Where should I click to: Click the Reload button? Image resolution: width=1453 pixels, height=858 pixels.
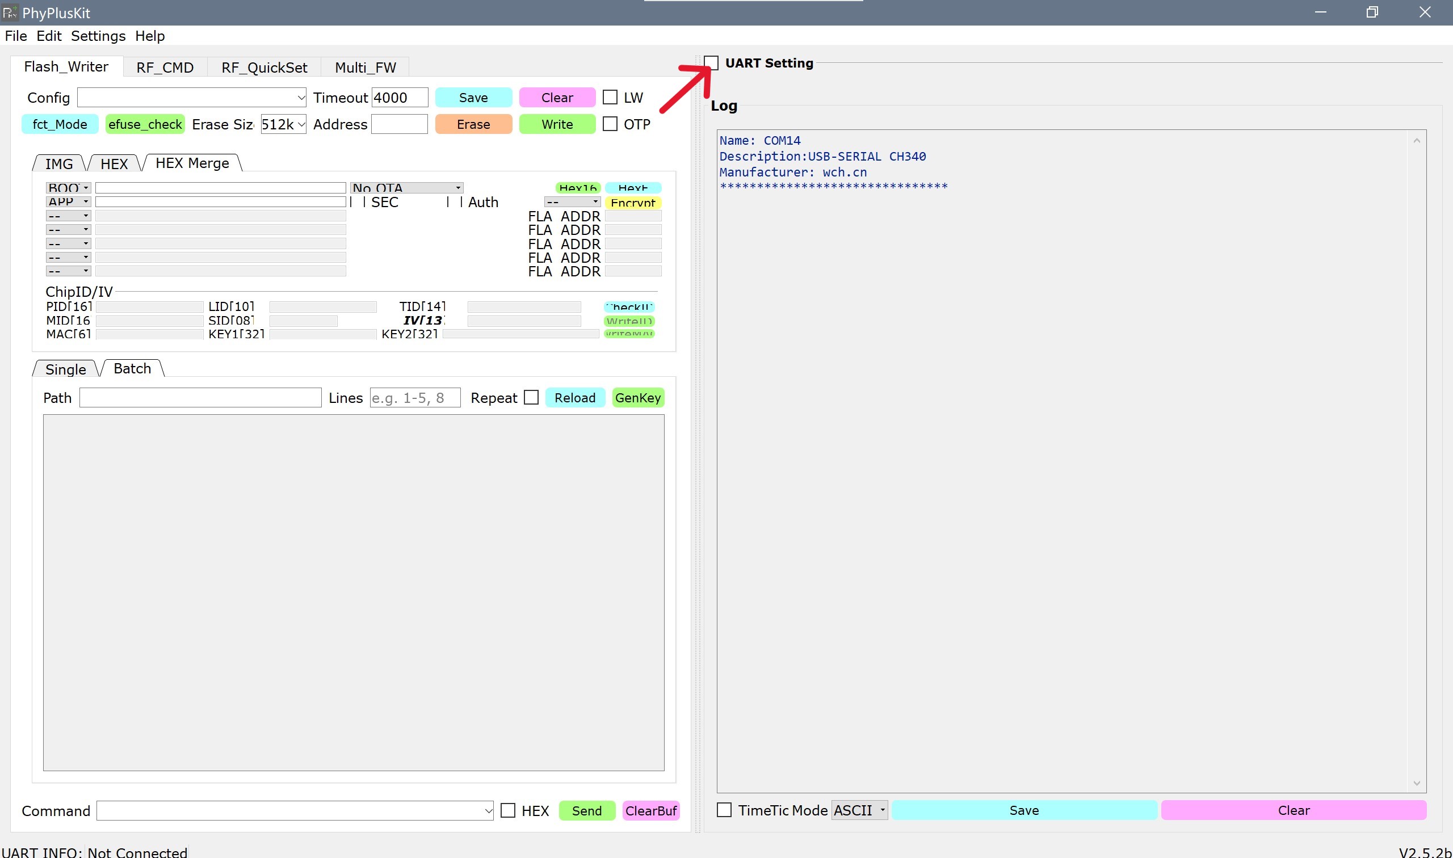(575, 397)
